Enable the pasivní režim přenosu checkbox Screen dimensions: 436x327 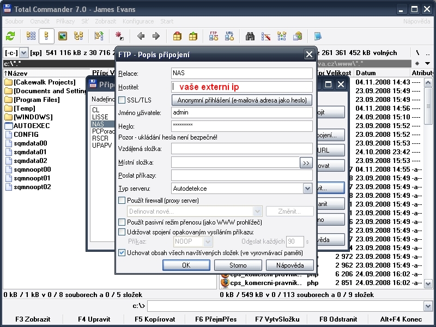coord(122,222)
